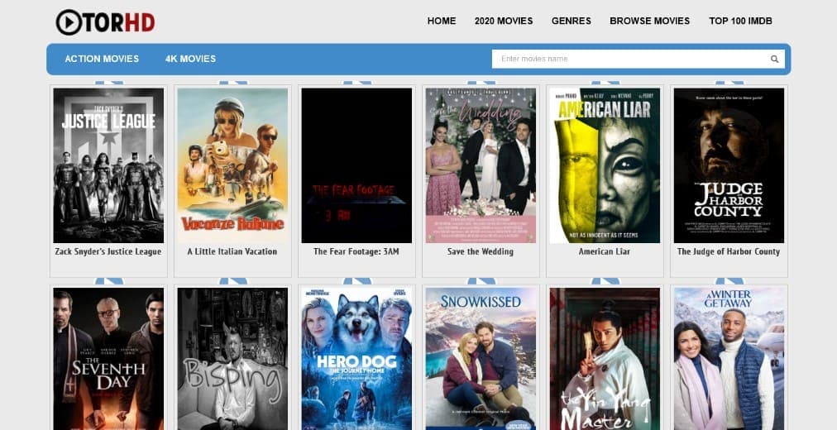Open the Judge Harbor County poster
837x430 pixels.
[x=729, y=165]
